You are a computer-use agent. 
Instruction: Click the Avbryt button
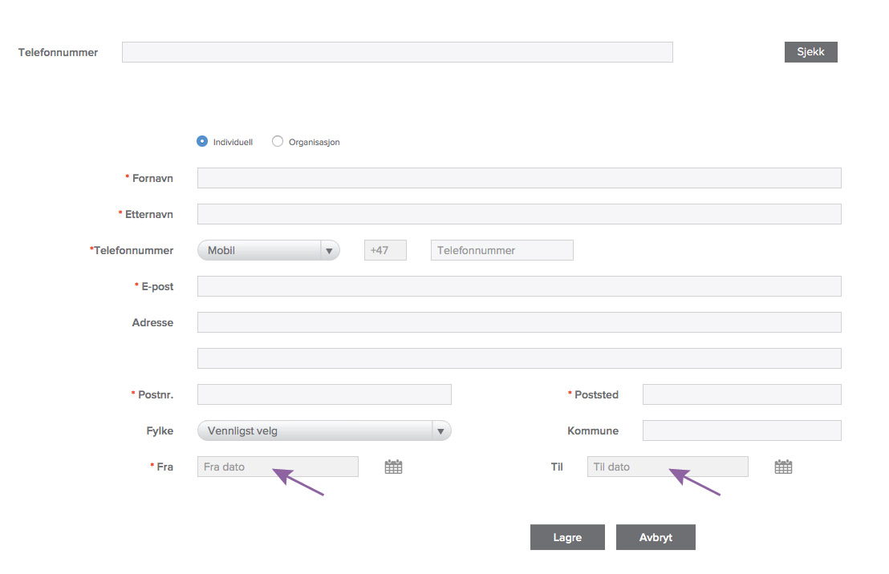coord(656,537)
